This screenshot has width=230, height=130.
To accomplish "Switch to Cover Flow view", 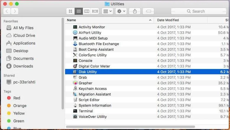I will [95, 11].
